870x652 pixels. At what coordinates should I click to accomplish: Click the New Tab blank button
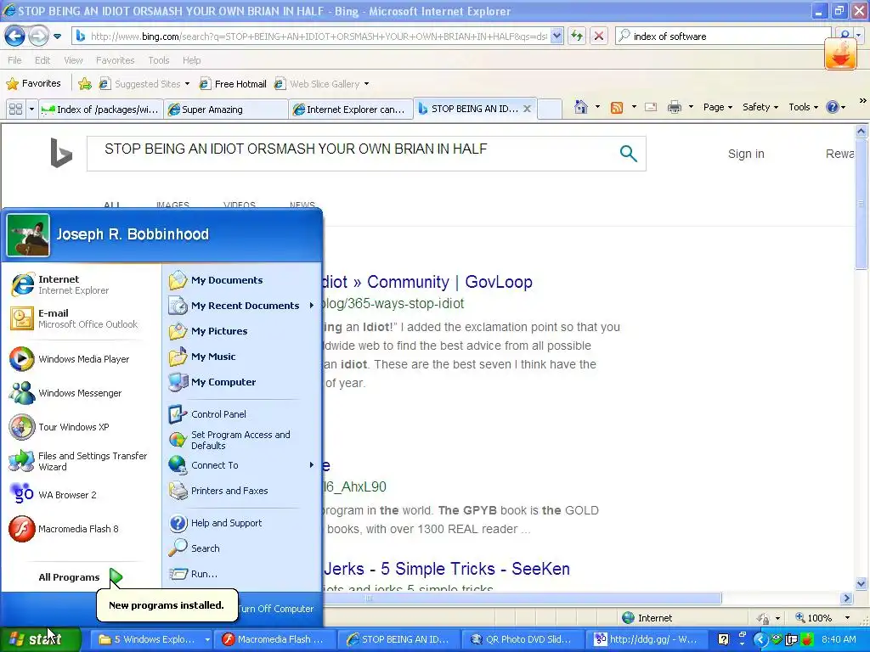tap(550, 110)
